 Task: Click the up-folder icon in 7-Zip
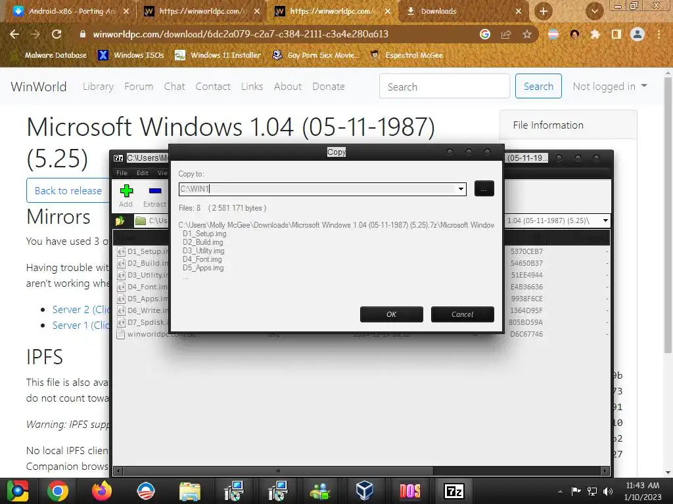tap(120, 220)
